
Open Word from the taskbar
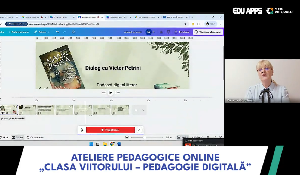pyautogui.click(x=119, y=144)
